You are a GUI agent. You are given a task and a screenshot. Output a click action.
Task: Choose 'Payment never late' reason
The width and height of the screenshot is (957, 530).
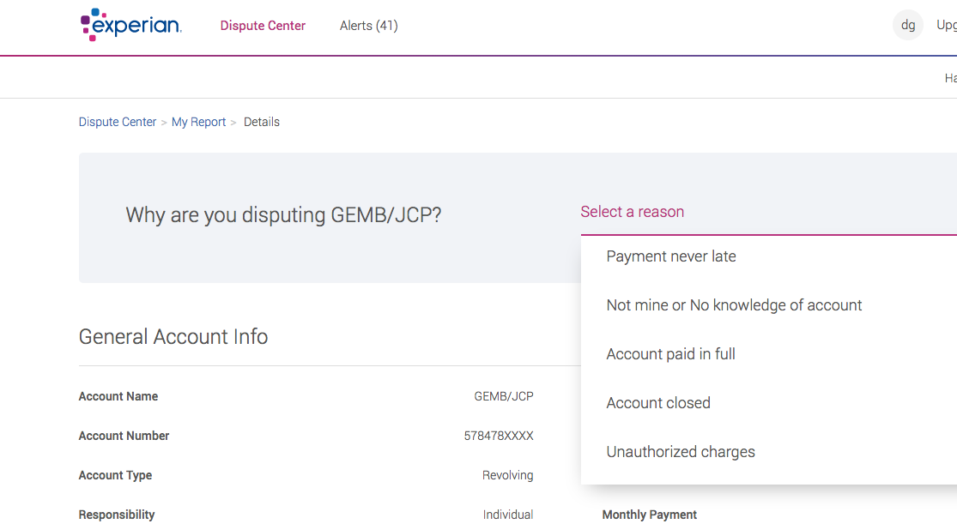pos(671,256)
